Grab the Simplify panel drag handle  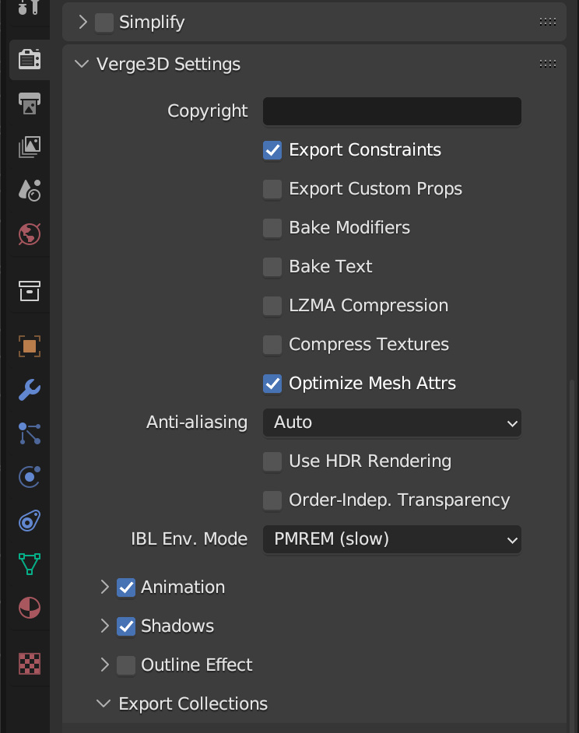click(x=548, y=22)
